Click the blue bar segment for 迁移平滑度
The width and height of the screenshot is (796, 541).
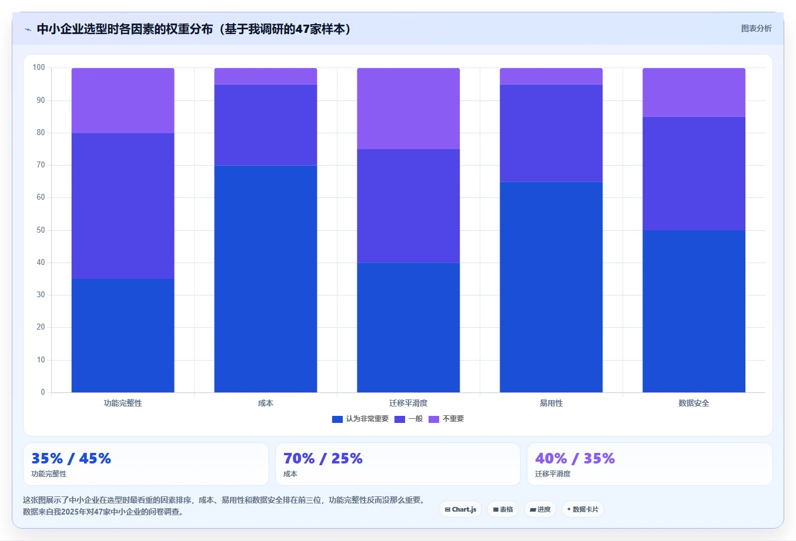409,327
